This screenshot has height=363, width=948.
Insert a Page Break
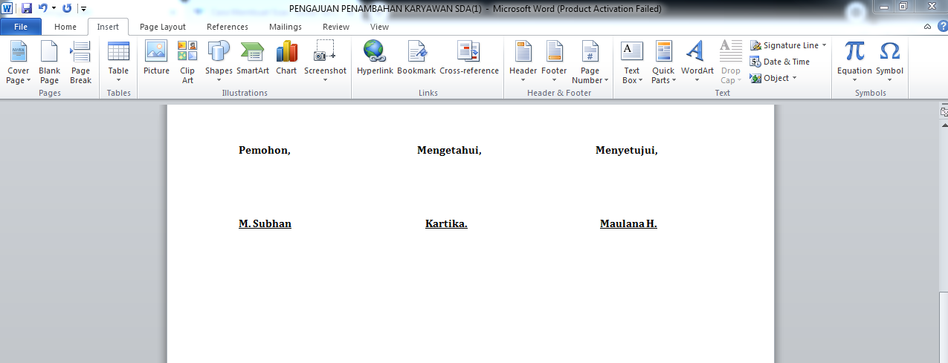pos(80,62)
